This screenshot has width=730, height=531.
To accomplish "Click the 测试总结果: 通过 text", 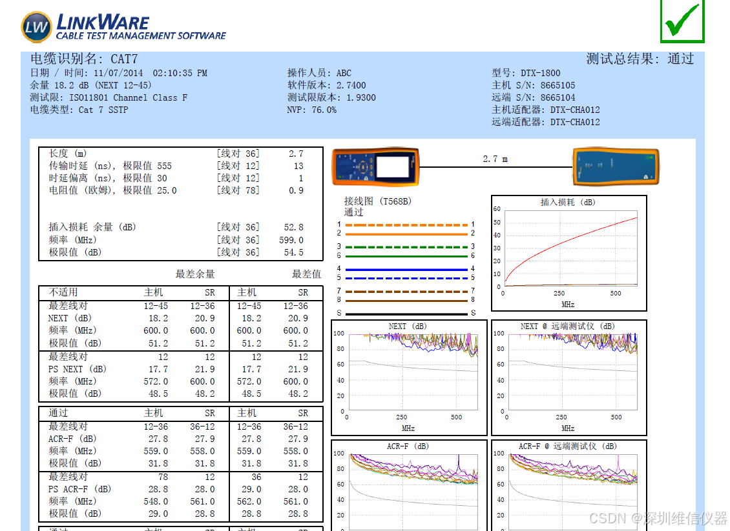I will [640, 59].
